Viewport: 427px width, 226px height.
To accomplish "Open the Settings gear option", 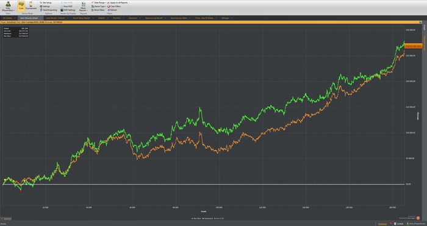I will pyautogui.click(x=45, y=6).
